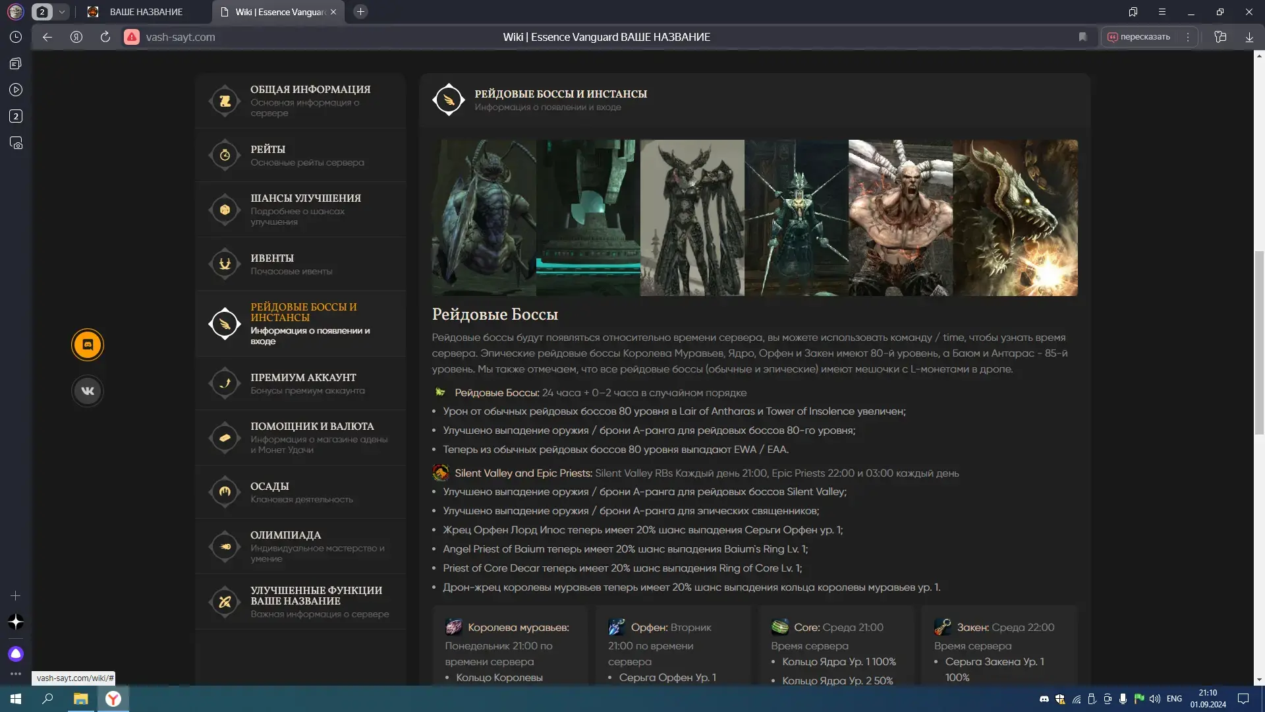Open the volume control in system tray

point(1154,699)
